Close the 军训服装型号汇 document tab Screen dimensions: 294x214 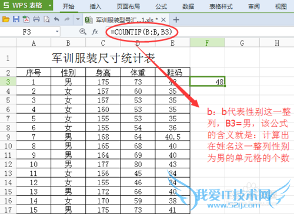(163, 19)
